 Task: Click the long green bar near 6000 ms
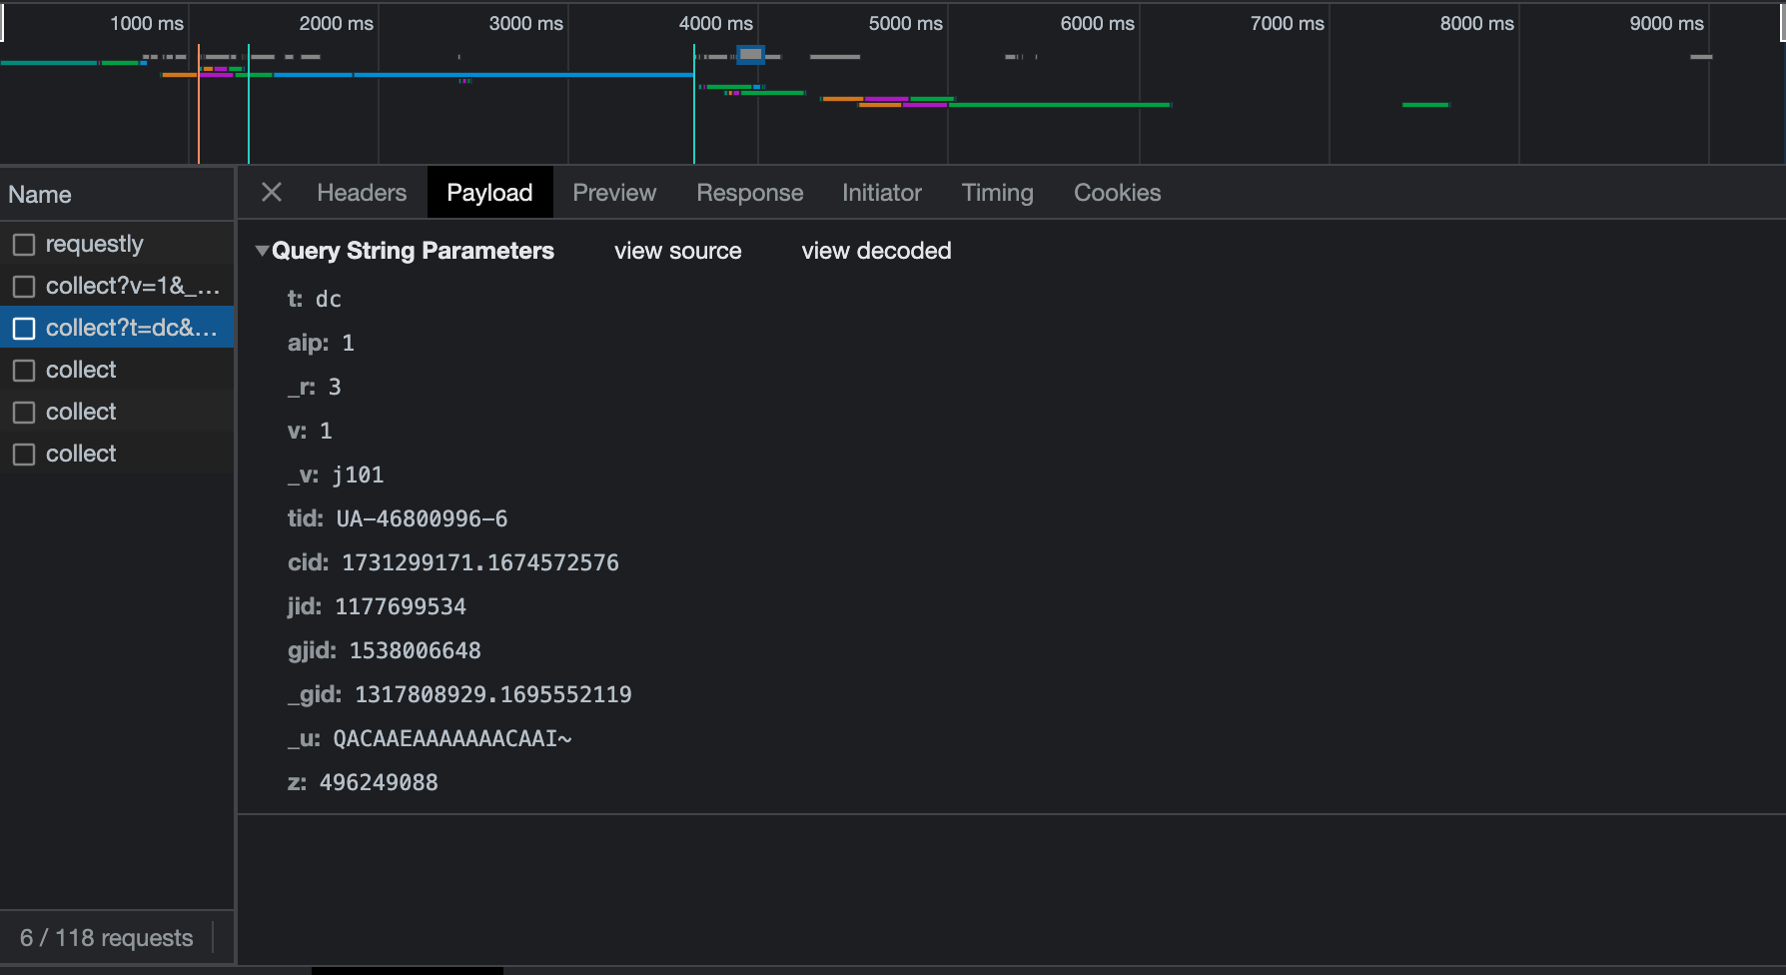click(1060, 105)
